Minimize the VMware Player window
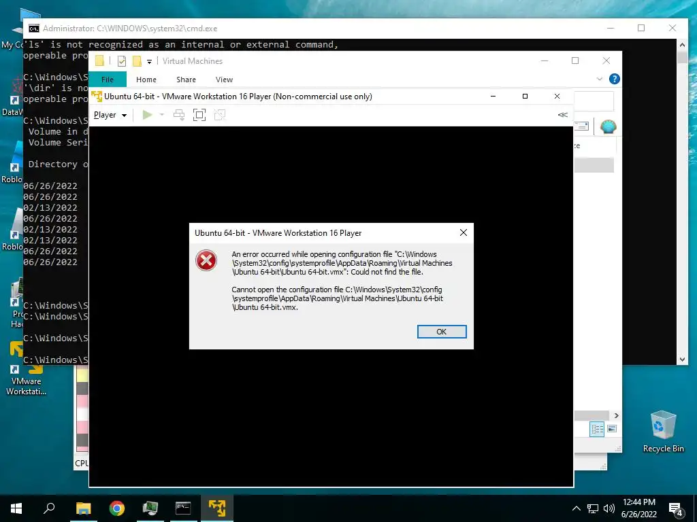Screen dimensions: 697x522 coord(493,97)
